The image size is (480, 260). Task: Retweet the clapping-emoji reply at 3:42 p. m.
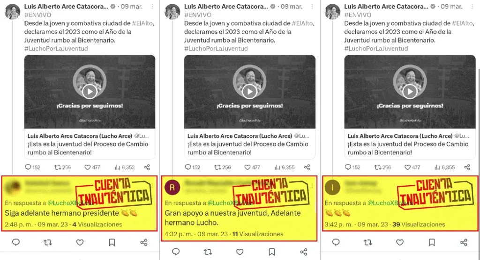point(367,242)
